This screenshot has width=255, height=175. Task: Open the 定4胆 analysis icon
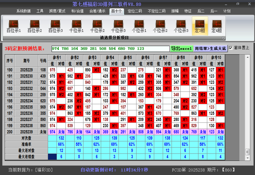pos(217,26)
